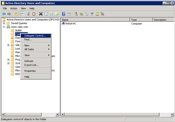Select the Builtin container in tree
Screen dimensions: 175x122
[x=19, y=30]
